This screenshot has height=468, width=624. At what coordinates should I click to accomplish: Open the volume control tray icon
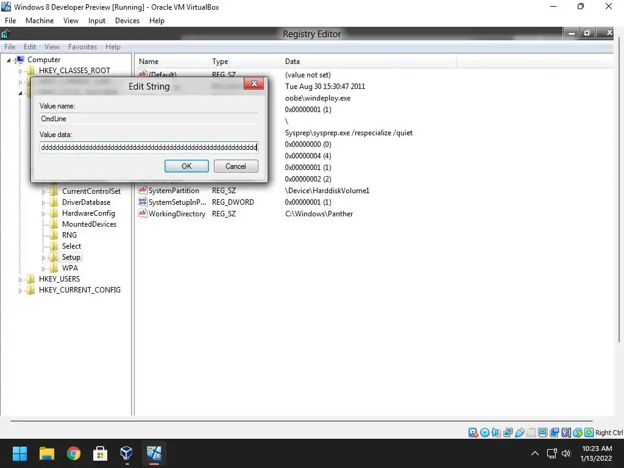566,453
